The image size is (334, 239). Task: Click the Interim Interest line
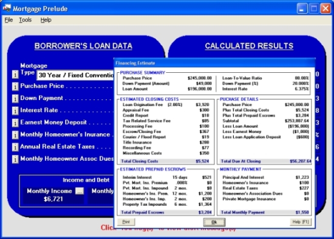[x=167, y=177]
